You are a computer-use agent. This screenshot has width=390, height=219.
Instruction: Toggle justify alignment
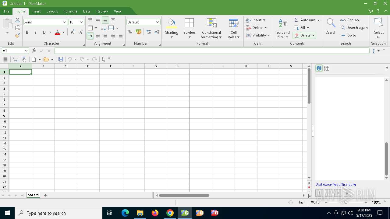121,36
